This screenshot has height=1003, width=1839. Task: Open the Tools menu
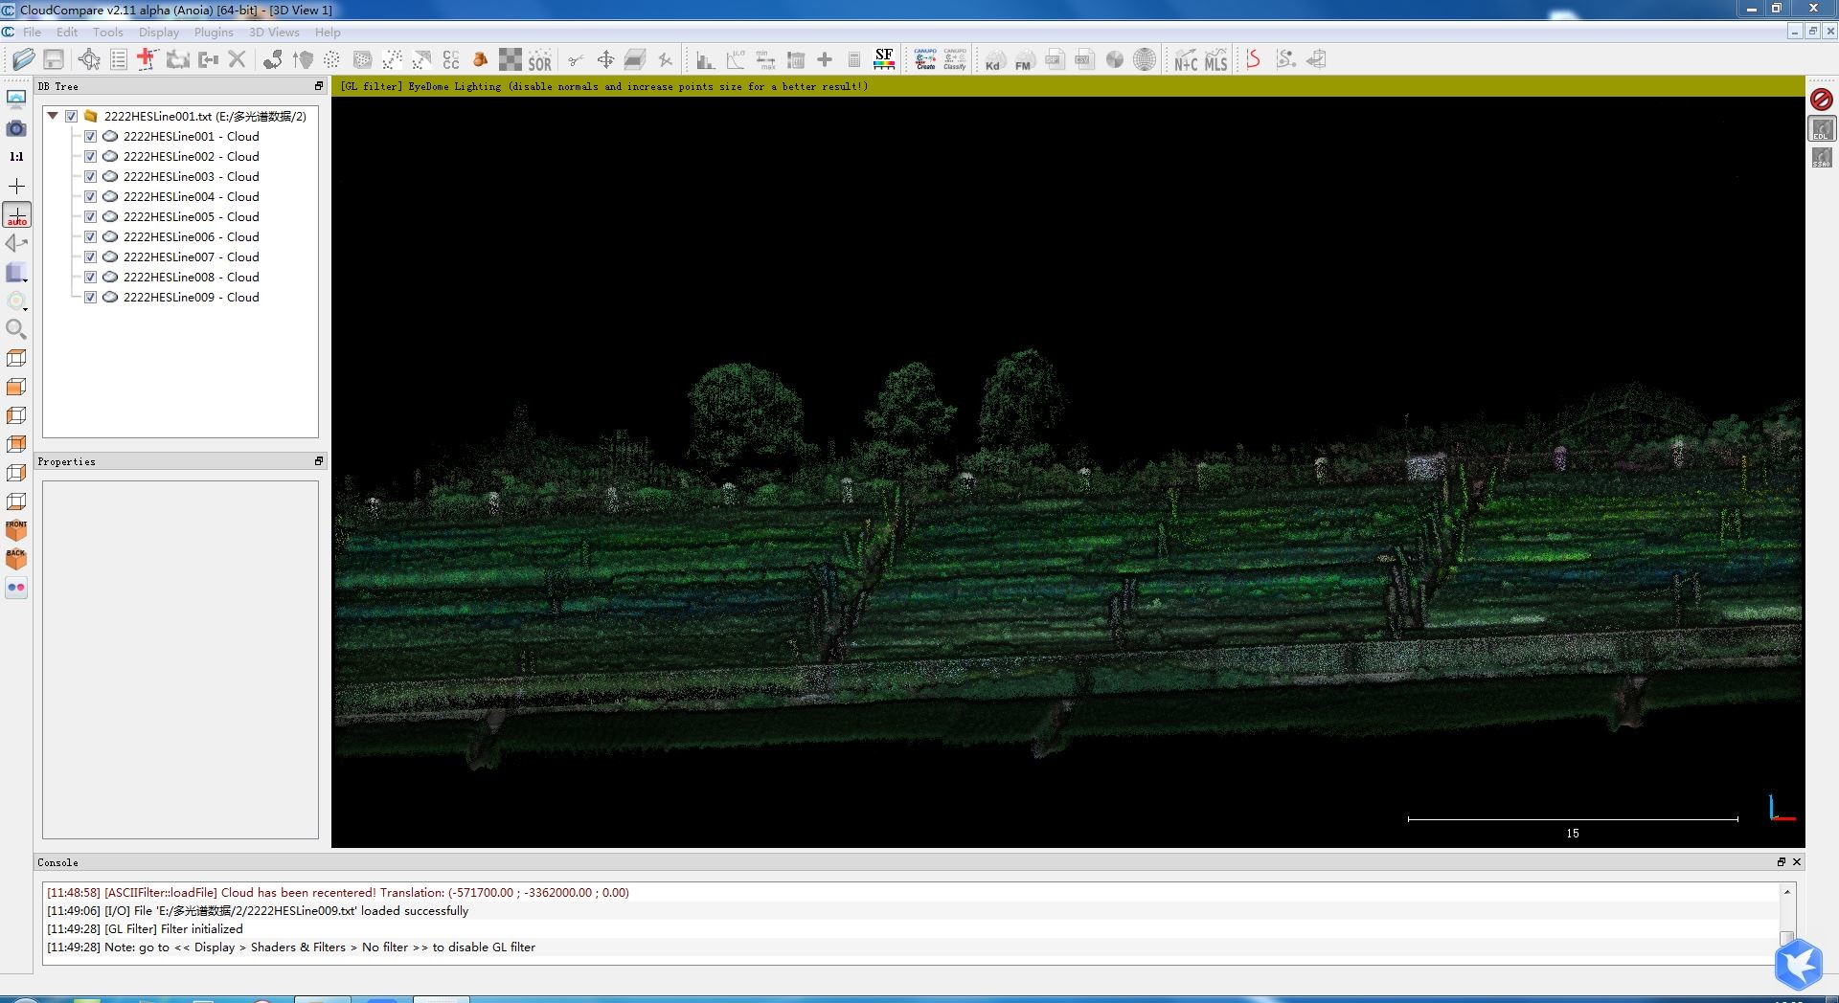(x=108, y=32)
